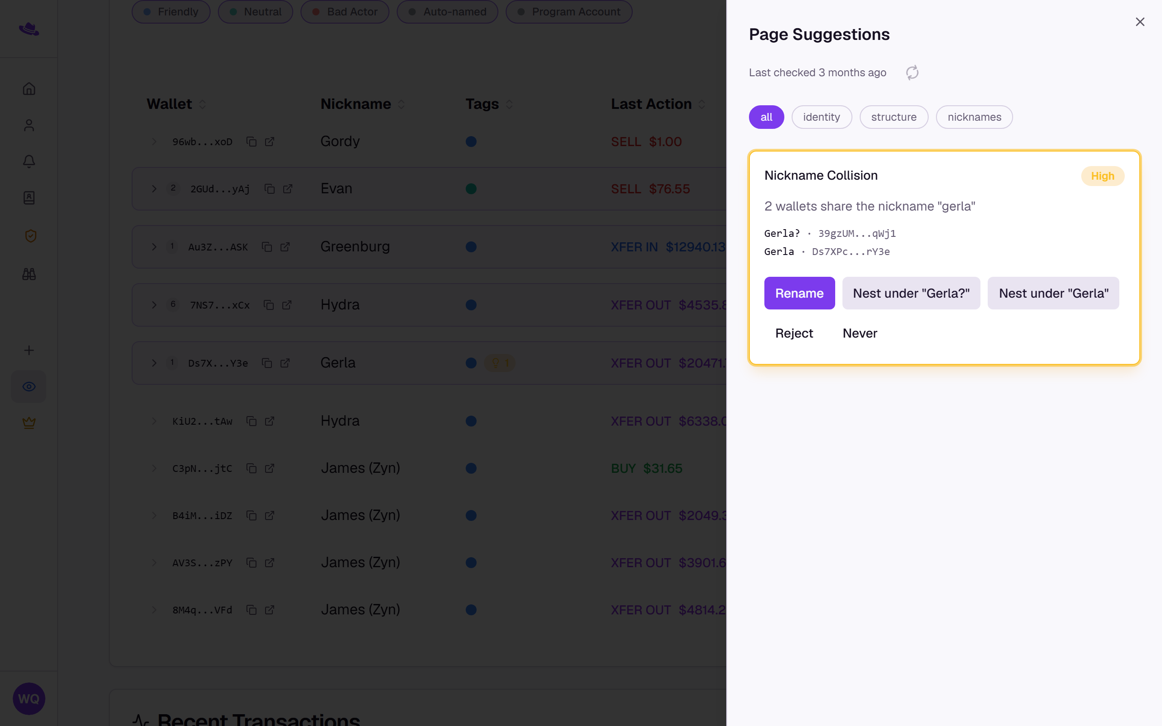Select the eye watch icon in sidebar

pyautogui.click(x=29, y=387)
